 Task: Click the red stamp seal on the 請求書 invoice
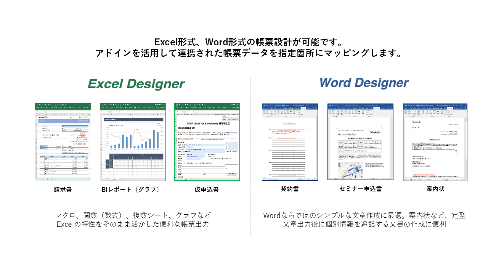(x=82, y=134)
